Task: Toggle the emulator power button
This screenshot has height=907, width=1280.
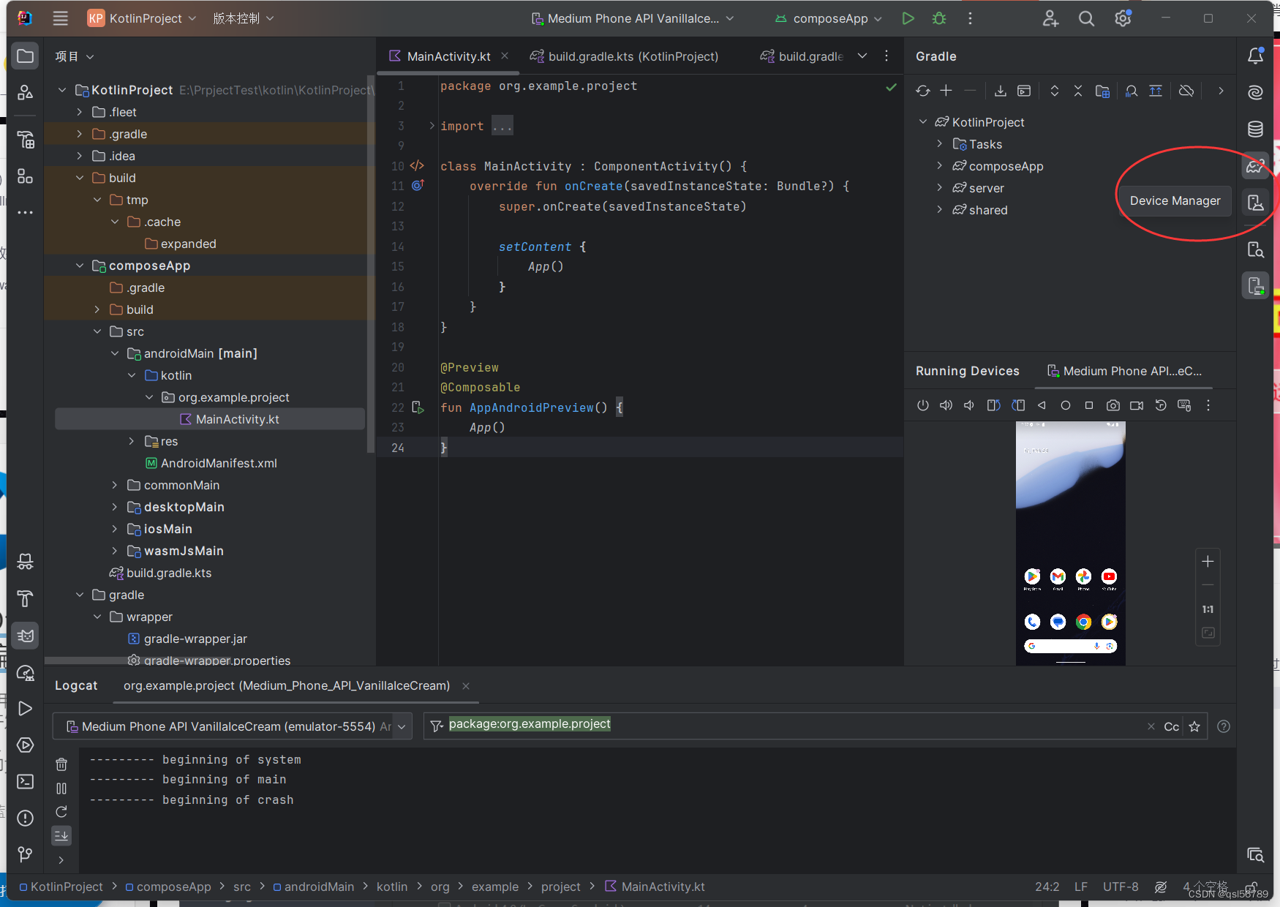Action: coord(922,405)
